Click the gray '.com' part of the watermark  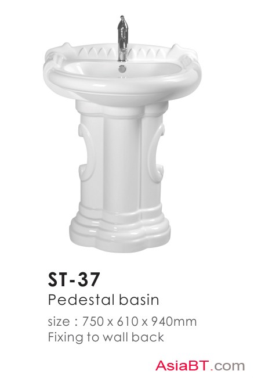point(228,366)
